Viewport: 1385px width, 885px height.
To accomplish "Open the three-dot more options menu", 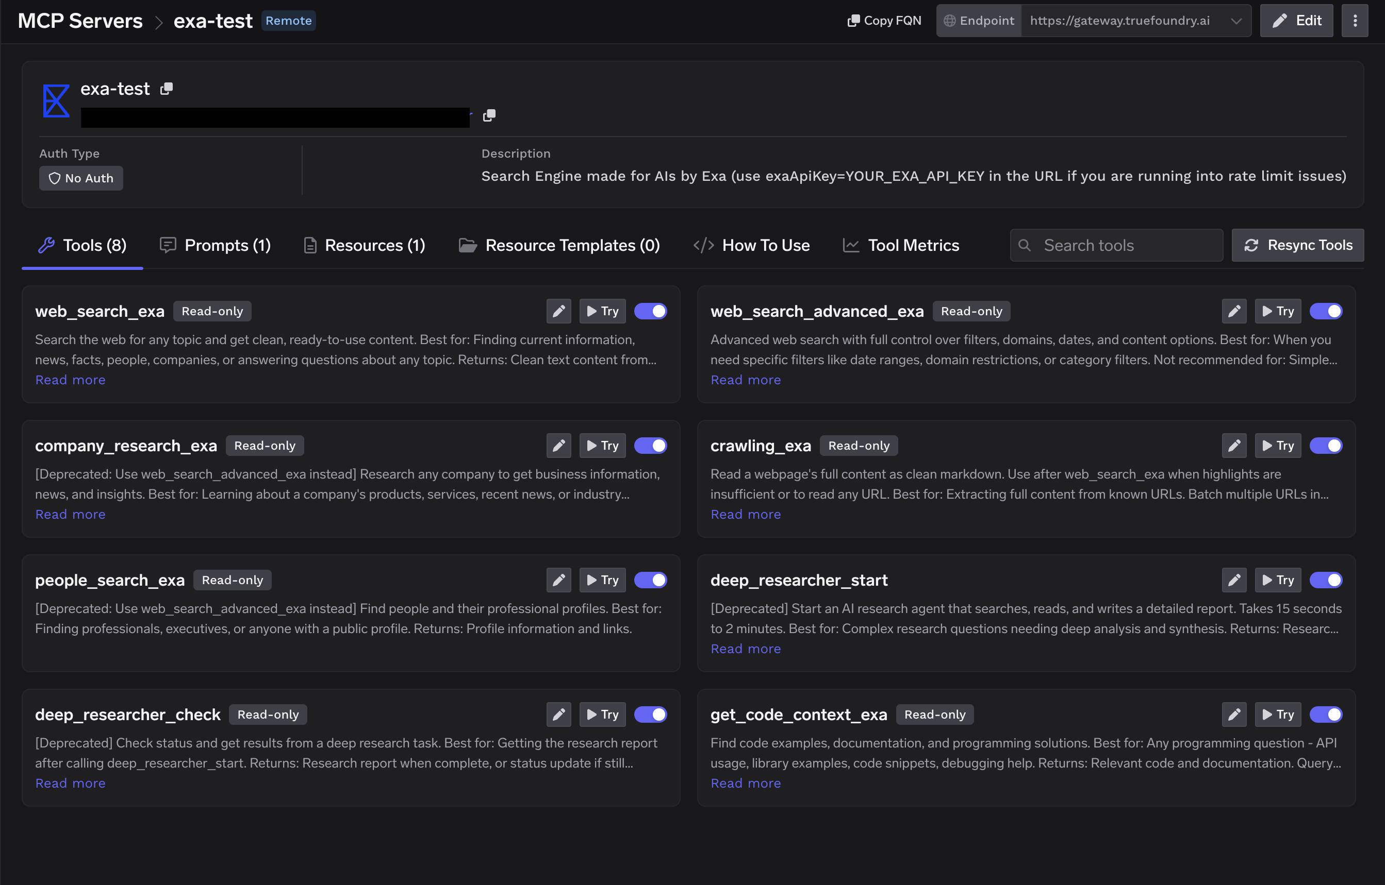I will click(1355, 21).
